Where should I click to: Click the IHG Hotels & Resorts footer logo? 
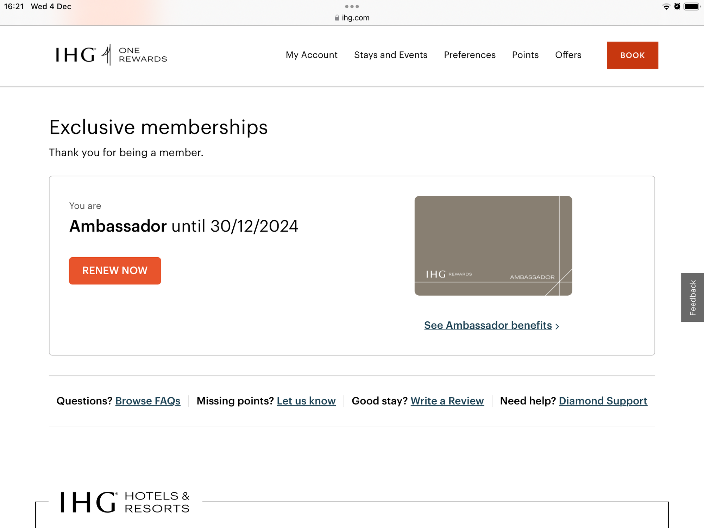tap(125, 502)
